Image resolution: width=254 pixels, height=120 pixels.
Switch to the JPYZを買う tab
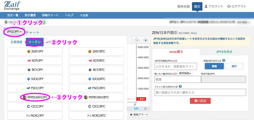click(176, 52)
